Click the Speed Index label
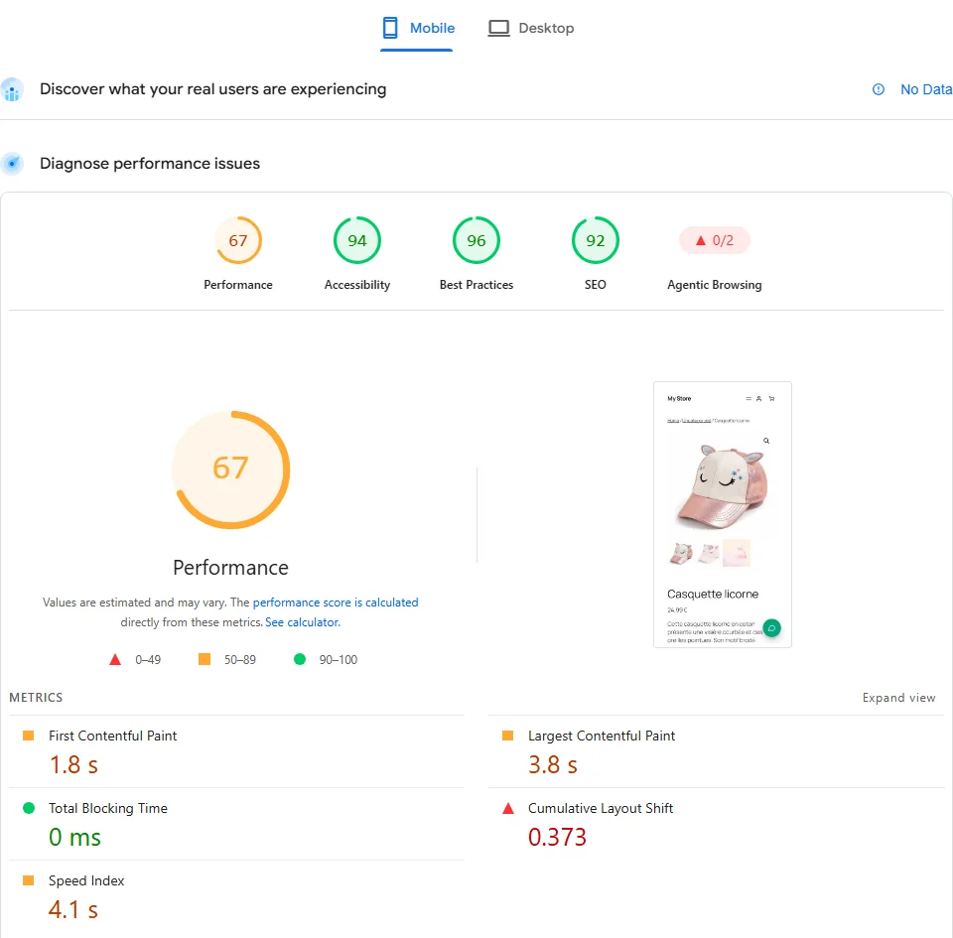 (86, 880)
